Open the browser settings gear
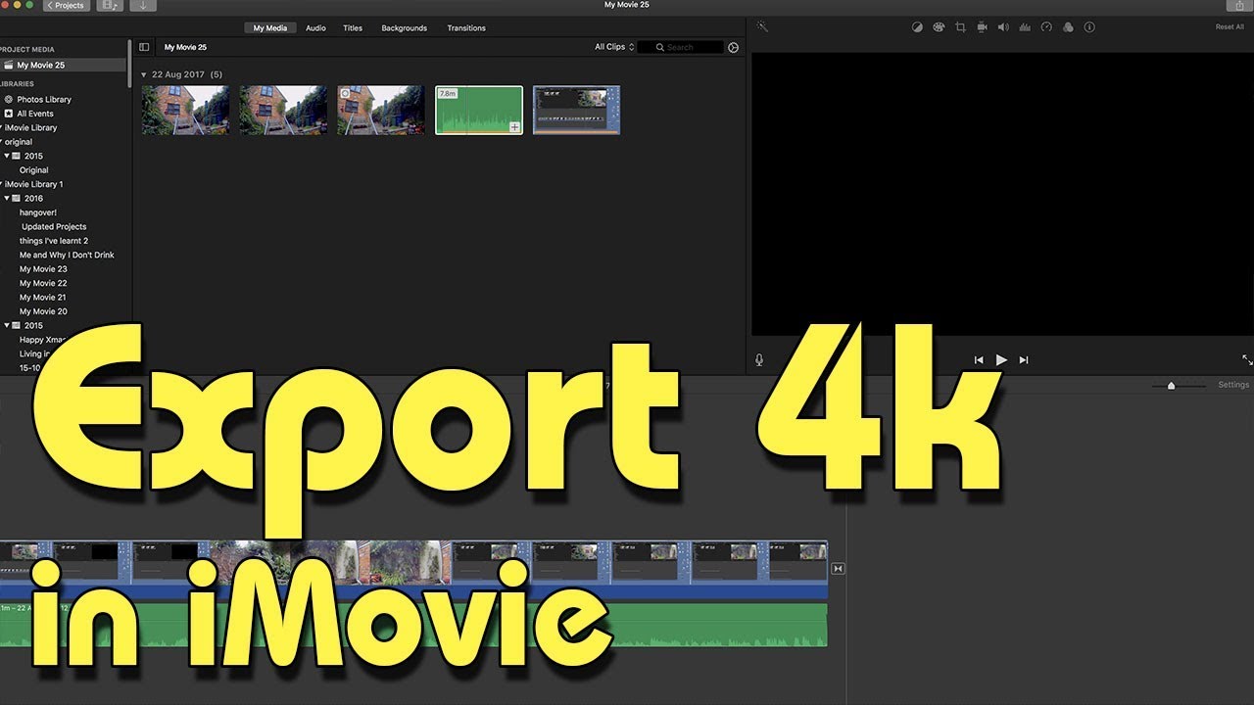Image resolution: width=1254 pixels, height=705 pixels. (734, 47)
